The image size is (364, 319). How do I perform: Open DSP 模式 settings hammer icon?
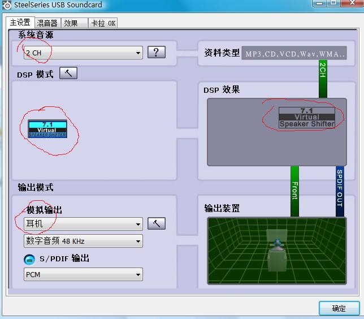click(x=68, y=74)
